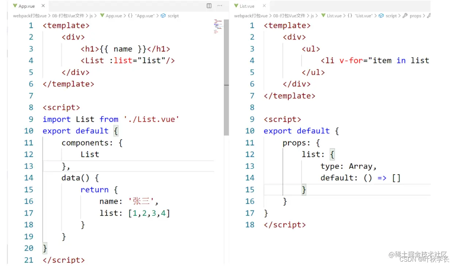
Task: Click the props: property in List.vue
Action: point(297,142)
